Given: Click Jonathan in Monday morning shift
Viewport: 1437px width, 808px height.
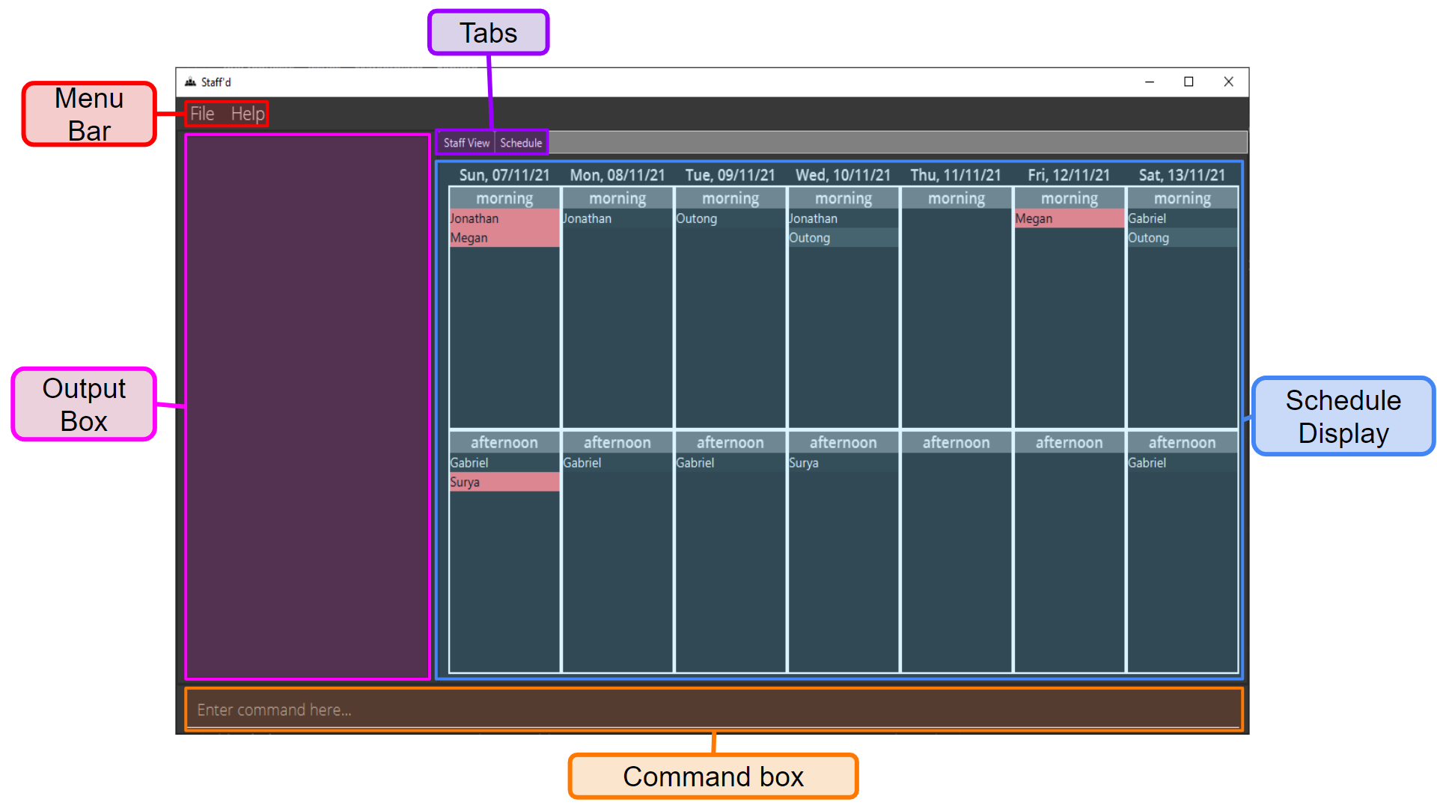Looking at the screenshot, I should tap(617, 218).
